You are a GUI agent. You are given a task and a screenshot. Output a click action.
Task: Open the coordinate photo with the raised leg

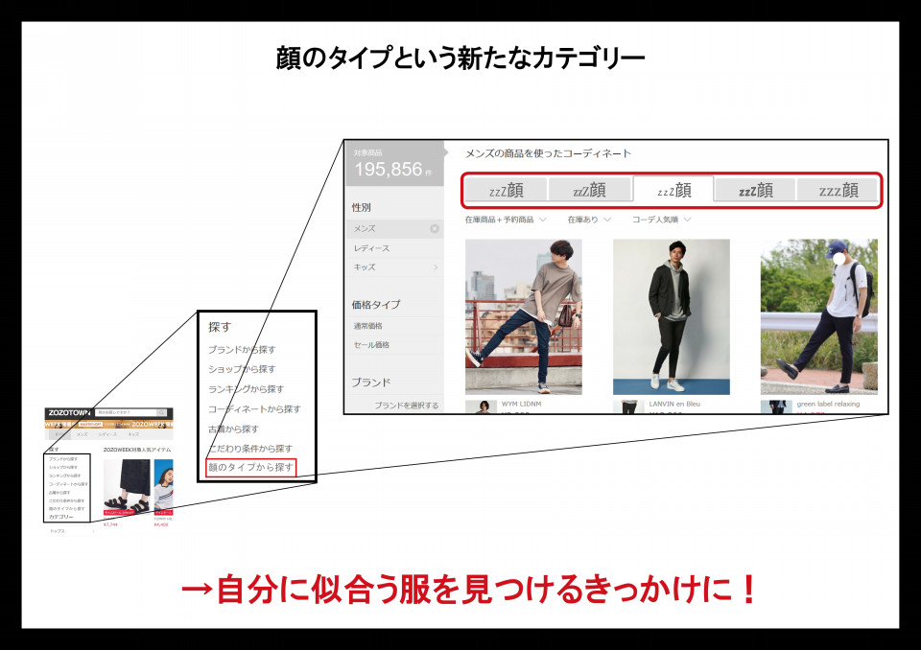[523, 316]
